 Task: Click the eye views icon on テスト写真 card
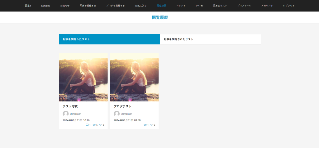click(94, 125)
